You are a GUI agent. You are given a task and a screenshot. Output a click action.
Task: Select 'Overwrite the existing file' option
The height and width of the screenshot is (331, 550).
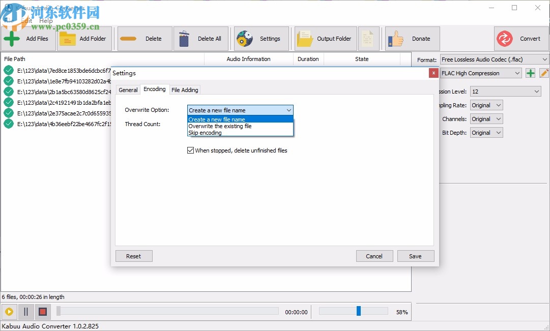click(x=221, y=126)
